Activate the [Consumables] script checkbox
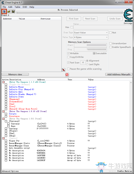 6,102
